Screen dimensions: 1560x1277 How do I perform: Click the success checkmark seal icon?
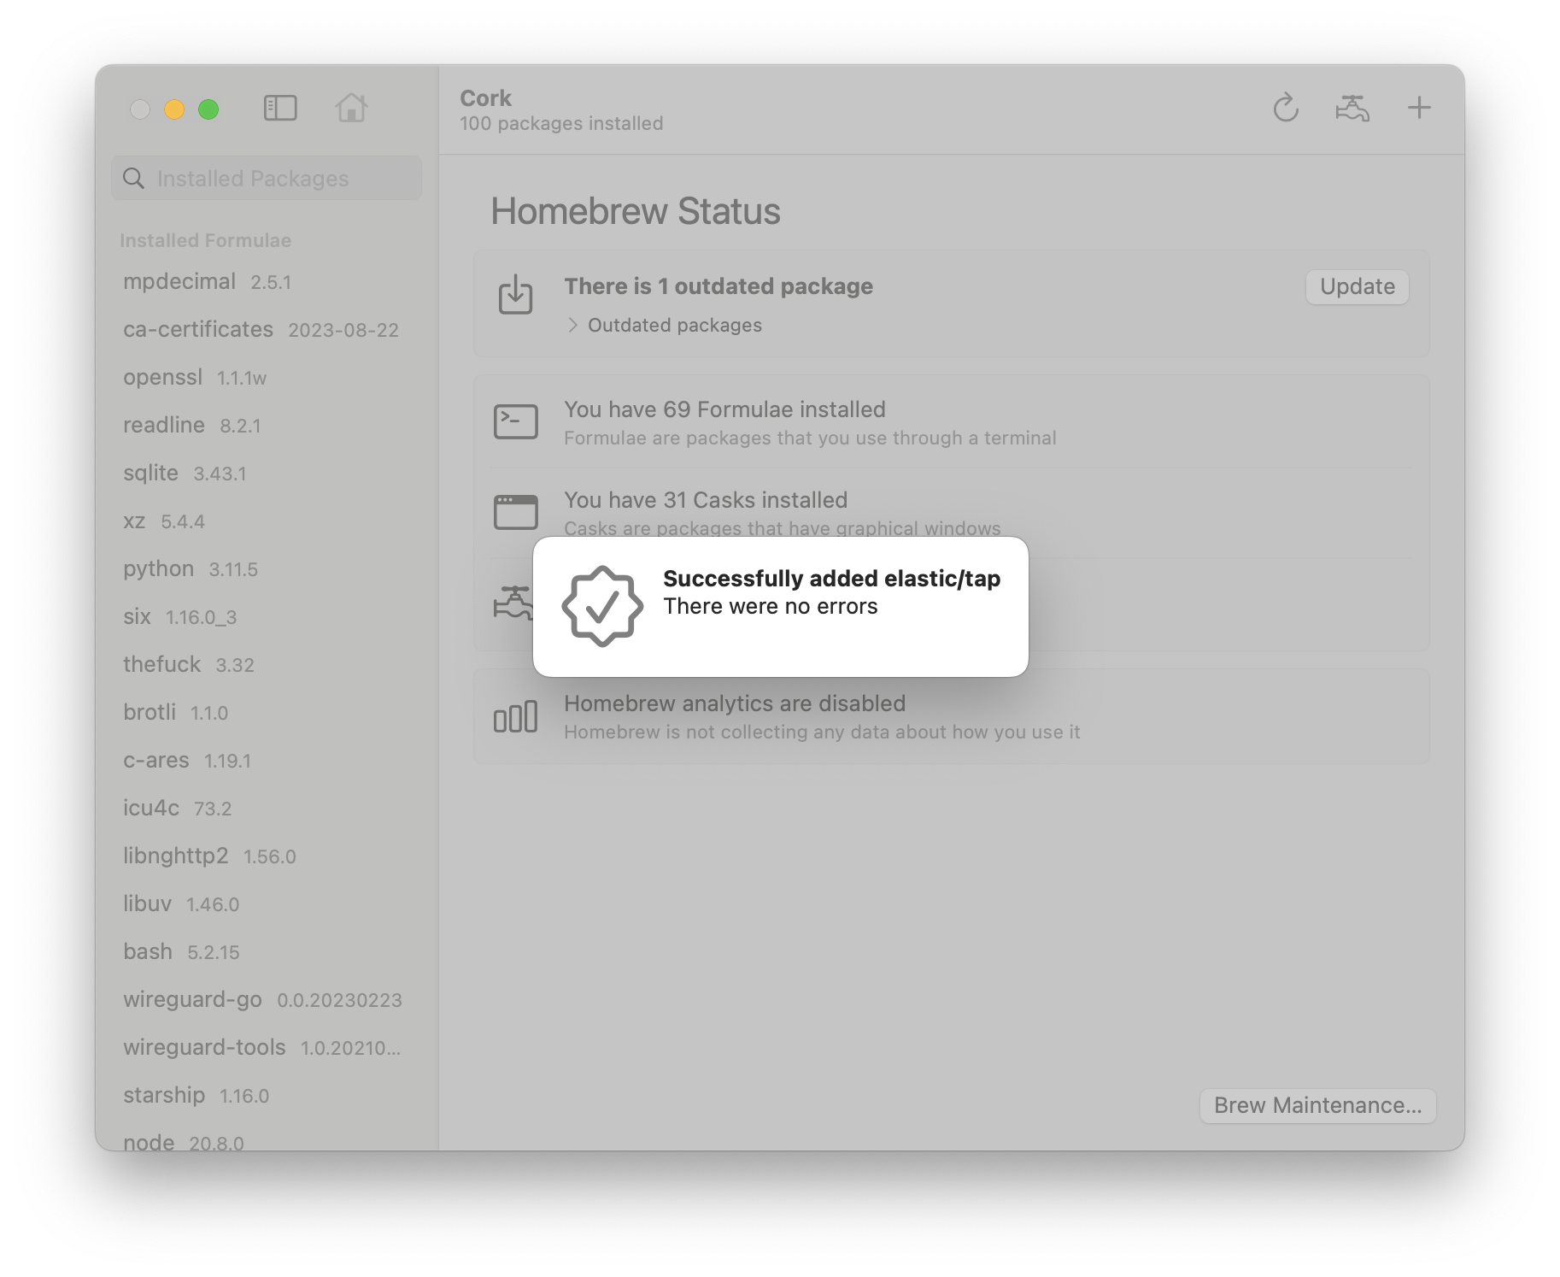coord(602,606)
